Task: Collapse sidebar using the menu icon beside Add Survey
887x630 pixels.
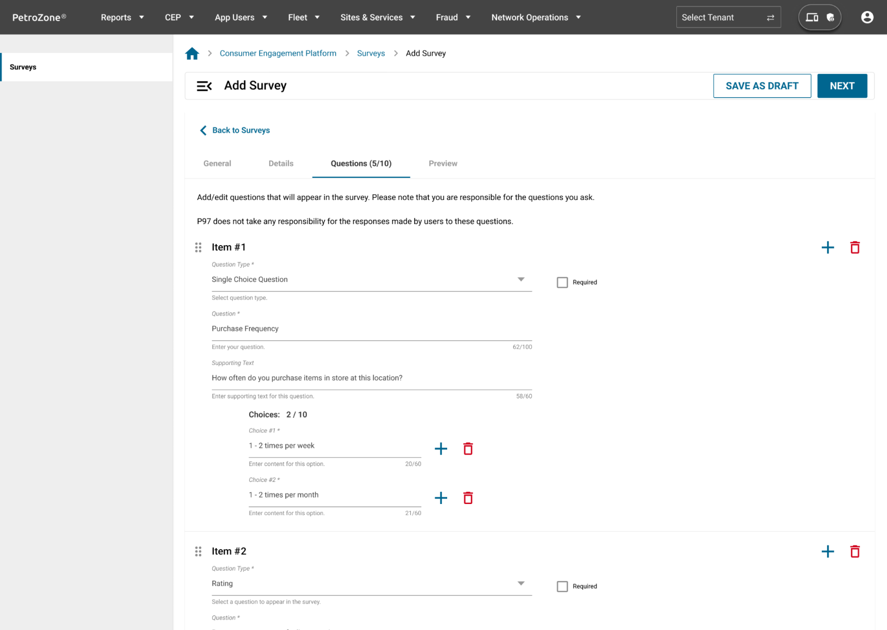Action: (204, 86)
